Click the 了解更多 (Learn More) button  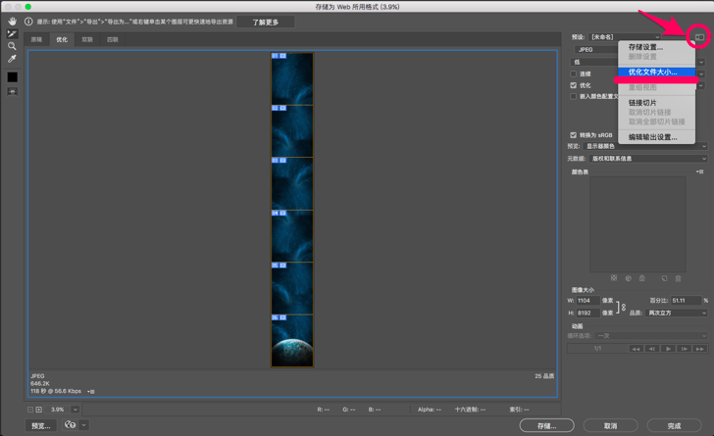pyautogui.click(x=265, y=22)
